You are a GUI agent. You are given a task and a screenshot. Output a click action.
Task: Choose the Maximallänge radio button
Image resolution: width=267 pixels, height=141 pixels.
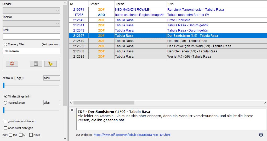[5, 103]
